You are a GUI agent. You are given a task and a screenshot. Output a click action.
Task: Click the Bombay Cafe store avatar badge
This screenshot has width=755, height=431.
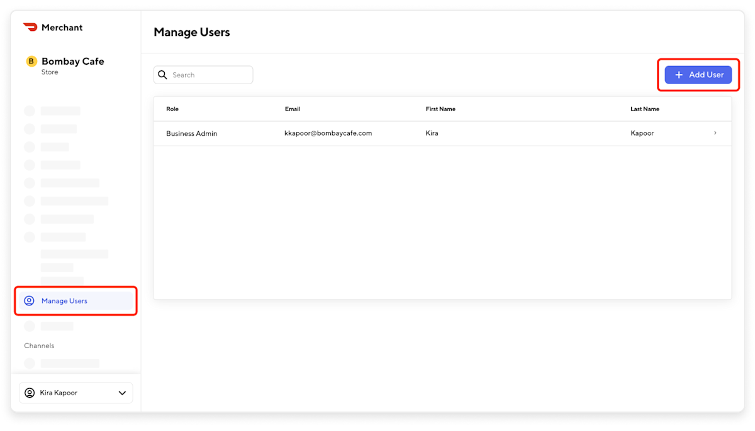[x=30, y=62]
